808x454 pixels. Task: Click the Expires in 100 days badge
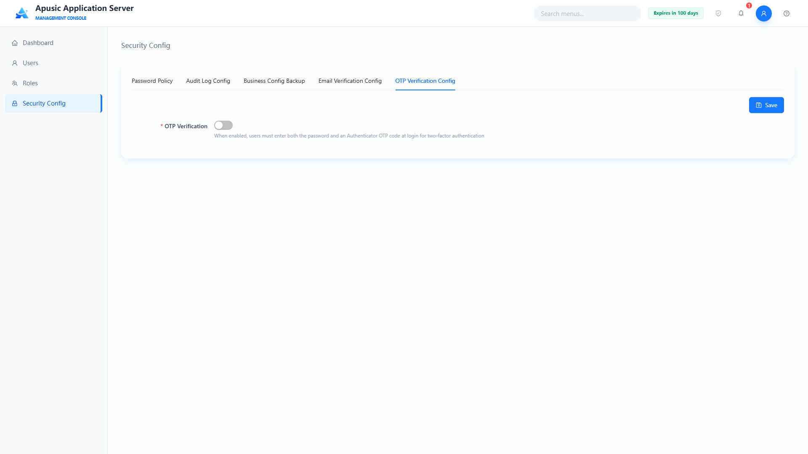[676, 13]
